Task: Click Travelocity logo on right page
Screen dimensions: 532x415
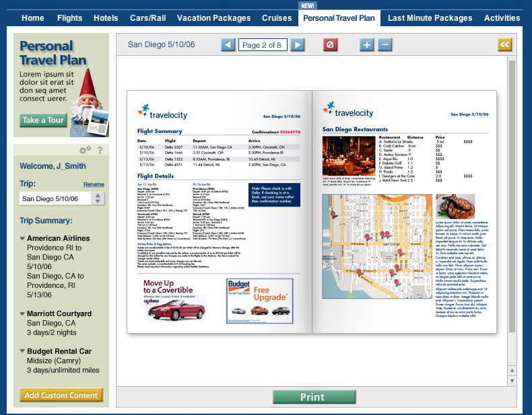Action: pos(348,110)
